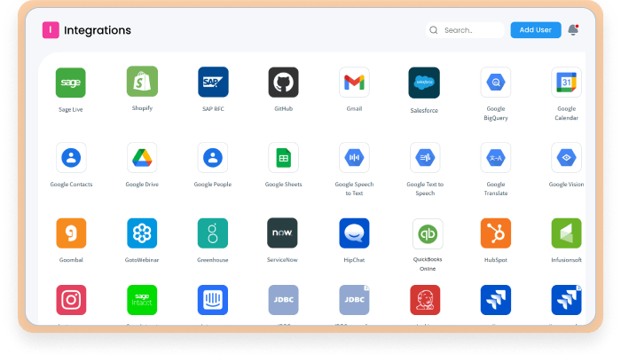Open the Gmail integration

[355, 82]
